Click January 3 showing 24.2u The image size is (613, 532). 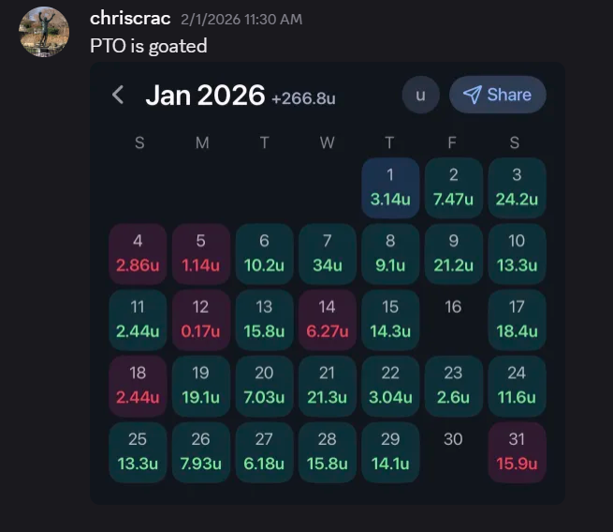pos(516,186)
